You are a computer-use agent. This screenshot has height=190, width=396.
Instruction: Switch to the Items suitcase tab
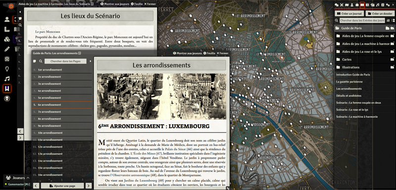coord(357,5)
